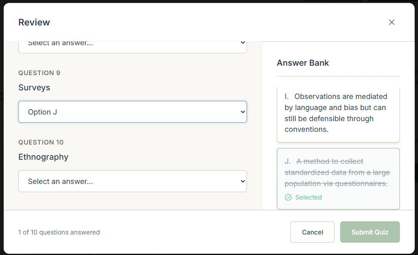Click the blue "I." marker in Answer Bank

click(x=287, y=96)
